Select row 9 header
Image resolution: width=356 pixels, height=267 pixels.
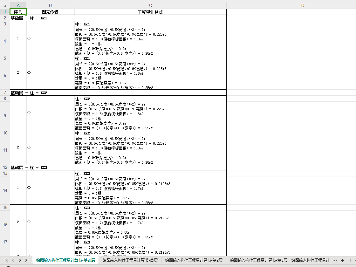tap(5, 116)
